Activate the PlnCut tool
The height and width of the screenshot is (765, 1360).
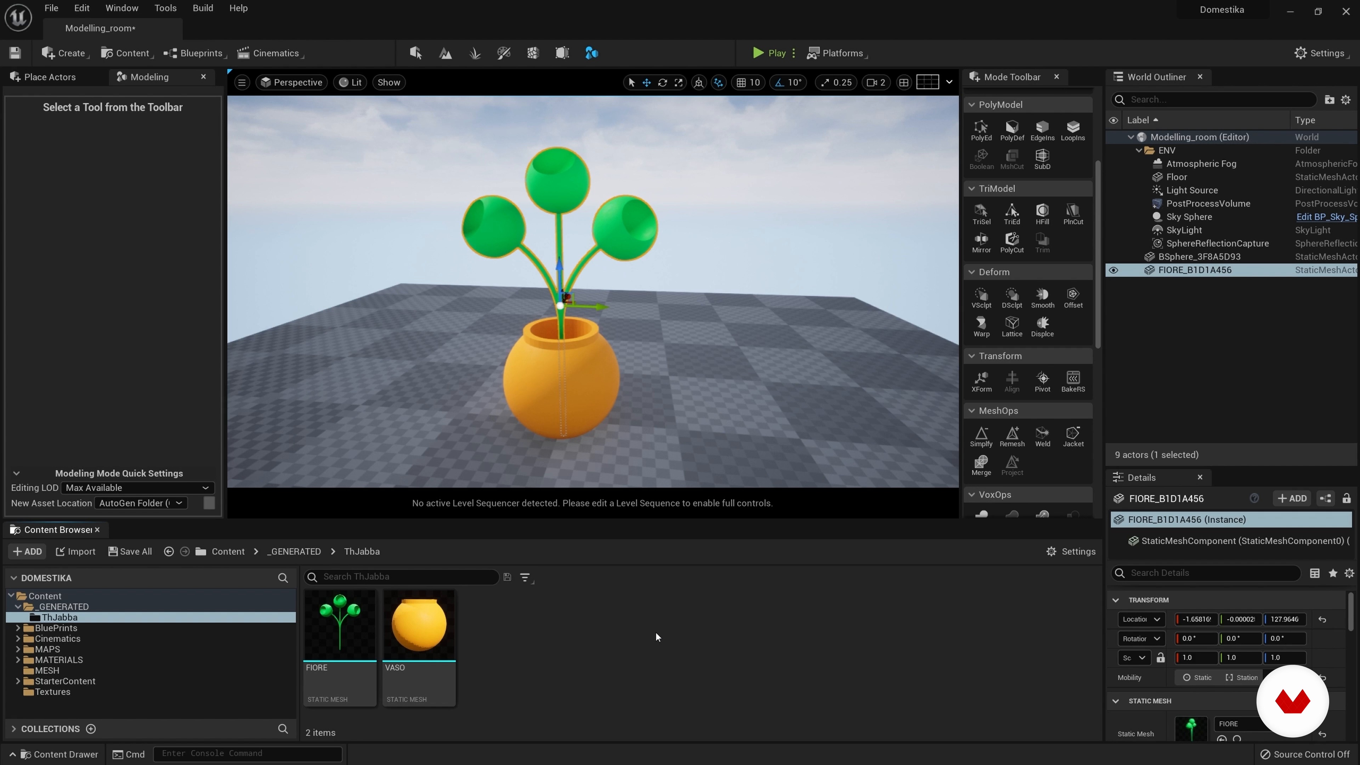coord(1073,214)
